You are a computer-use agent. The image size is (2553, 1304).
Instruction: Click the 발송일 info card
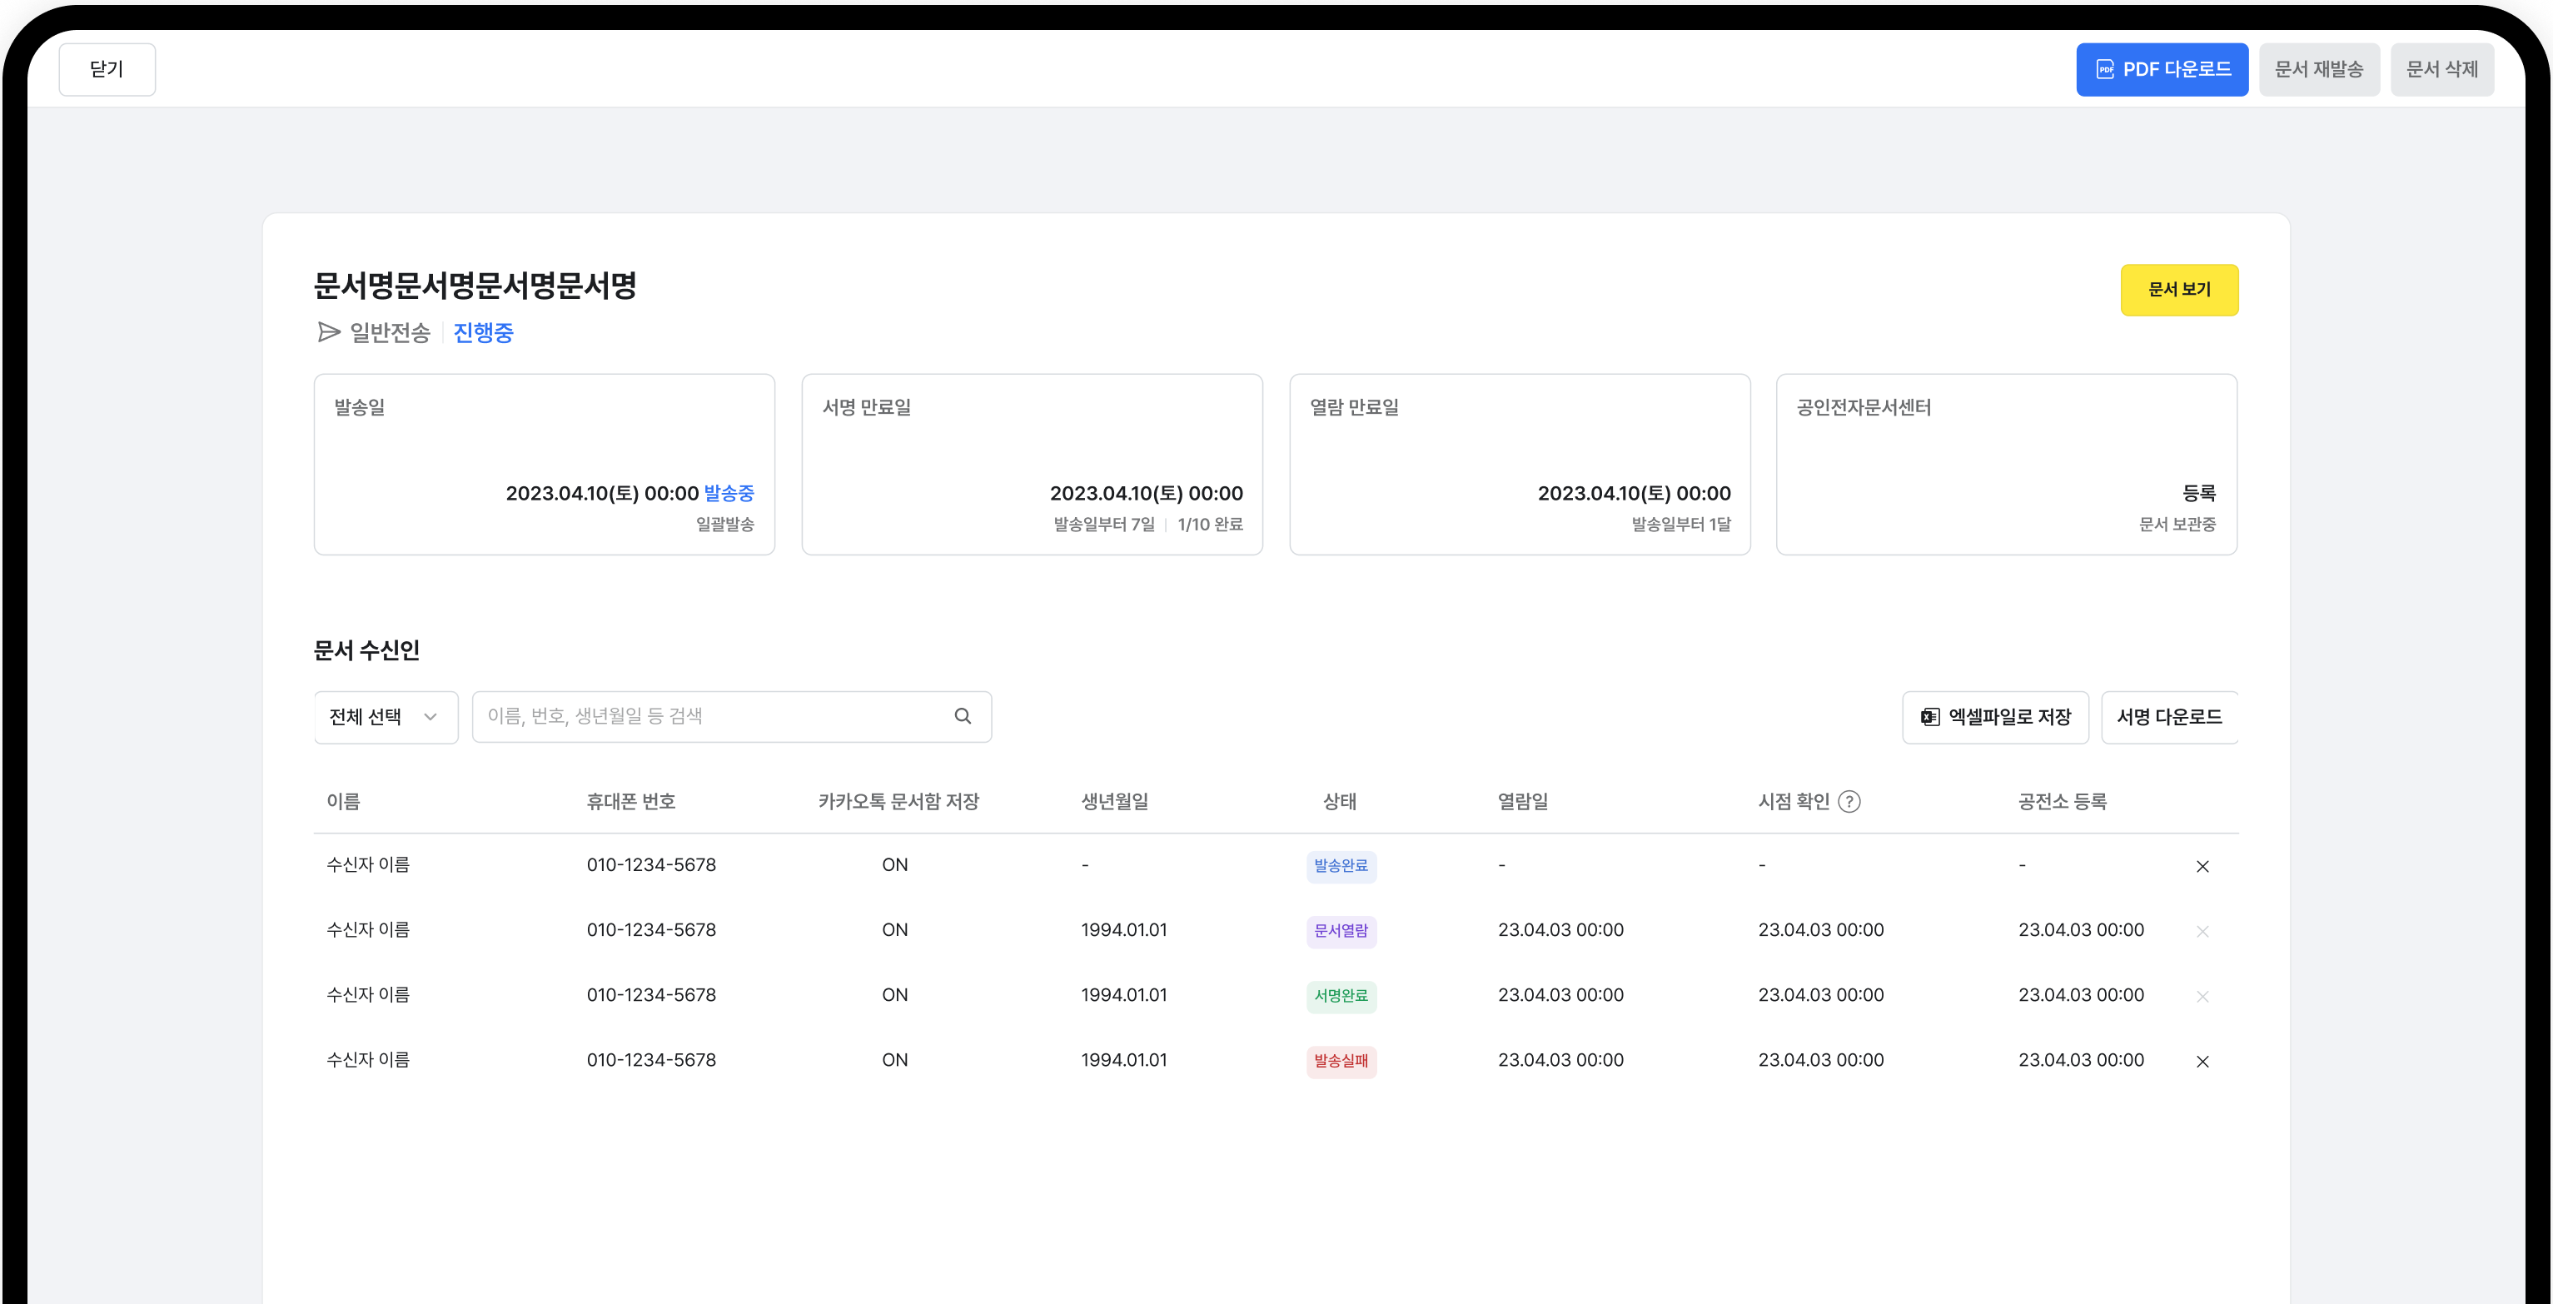click(x=544, y=465)
